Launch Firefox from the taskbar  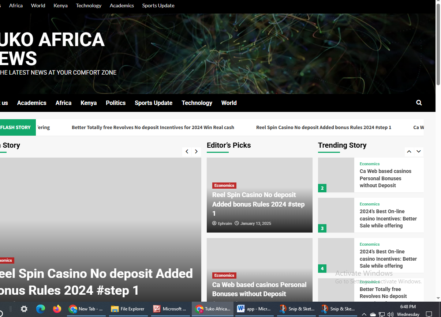pyautogui.click(x=57, y=309)
